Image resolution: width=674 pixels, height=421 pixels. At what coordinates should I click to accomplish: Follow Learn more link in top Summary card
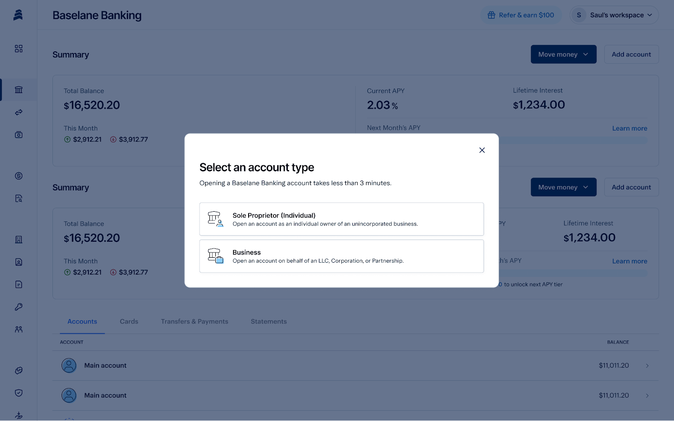(x=629, y=128)
